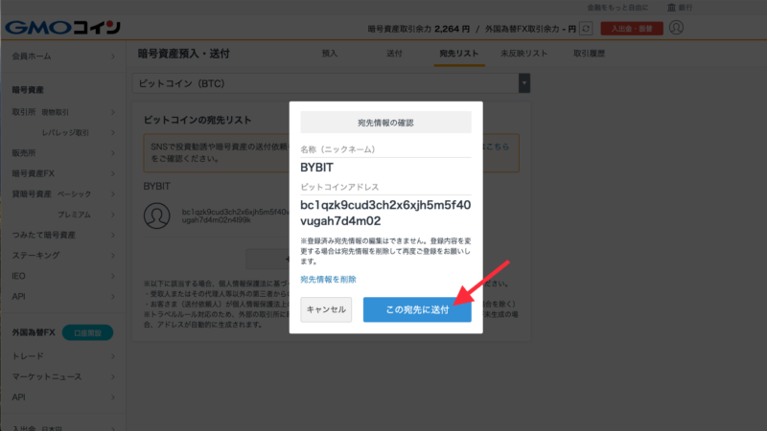Click the BYBIT entry name in the address list
The height and width of the screenshot is (431, 767).
[156, 186]
